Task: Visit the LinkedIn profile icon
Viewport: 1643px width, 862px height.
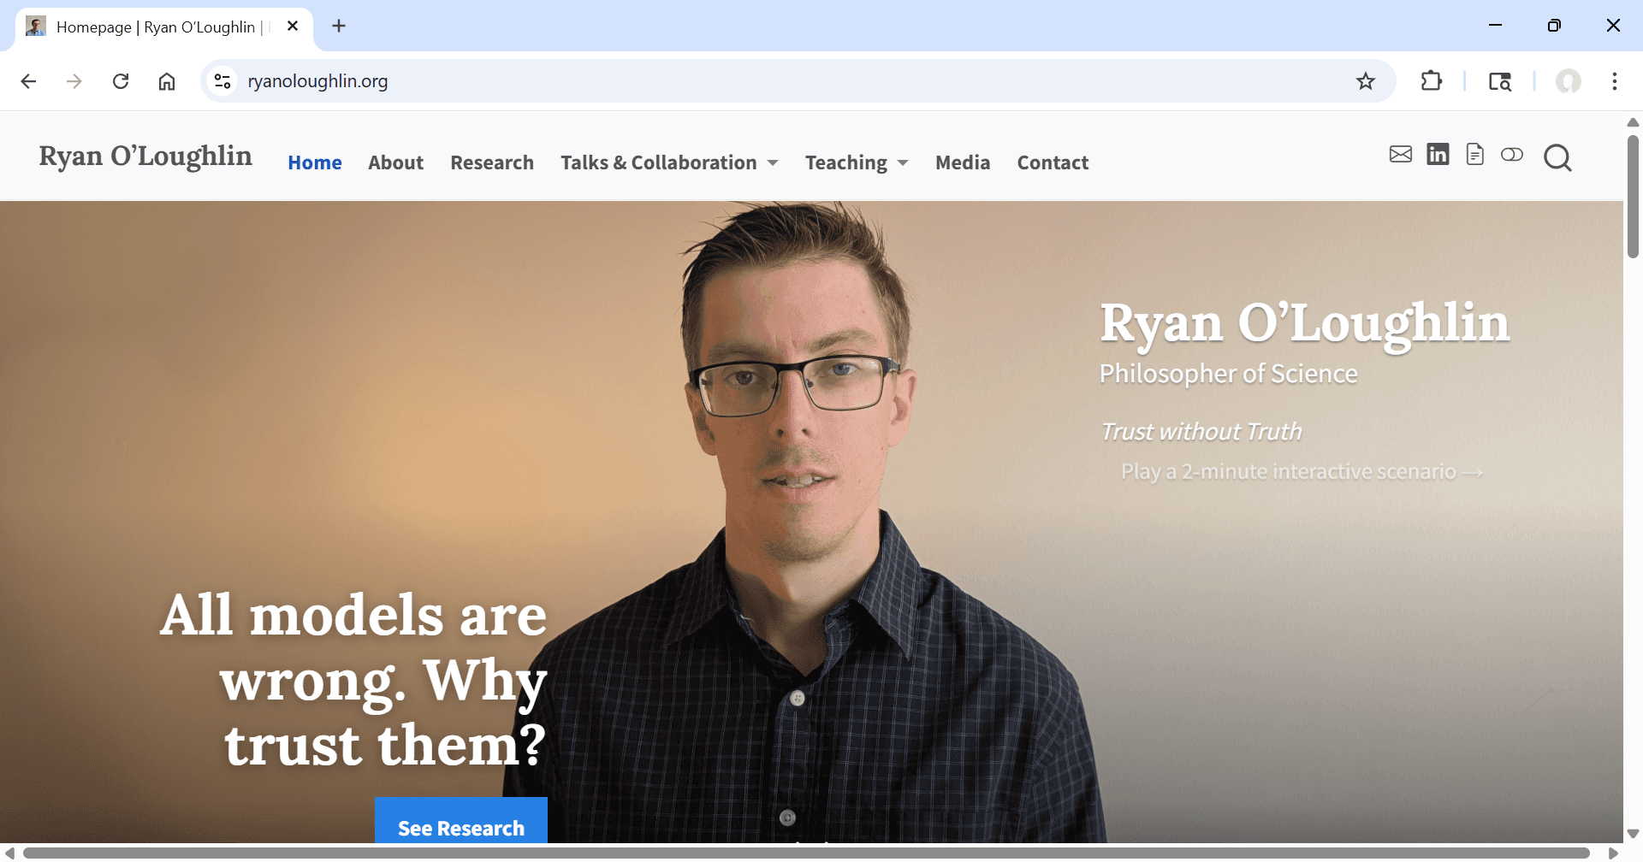Action: click(x=1438, y=155)
